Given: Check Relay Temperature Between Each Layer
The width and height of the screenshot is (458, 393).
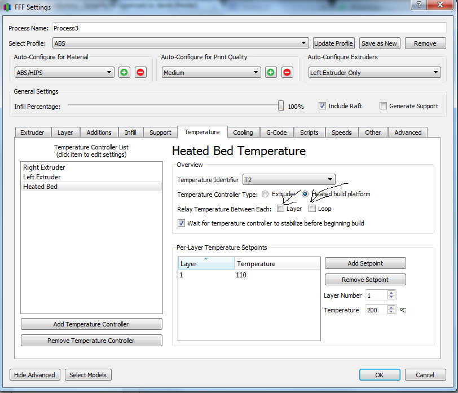Looking at the screenshot, I should tap(280, 209).
